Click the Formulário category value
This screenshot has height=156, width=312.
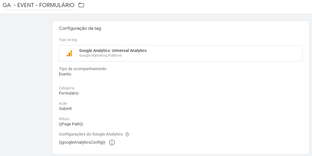[x=69, y=93]
